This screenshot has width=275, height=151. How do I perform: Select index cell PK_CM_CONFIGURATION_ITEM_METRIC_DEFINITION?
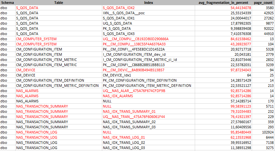148,86
